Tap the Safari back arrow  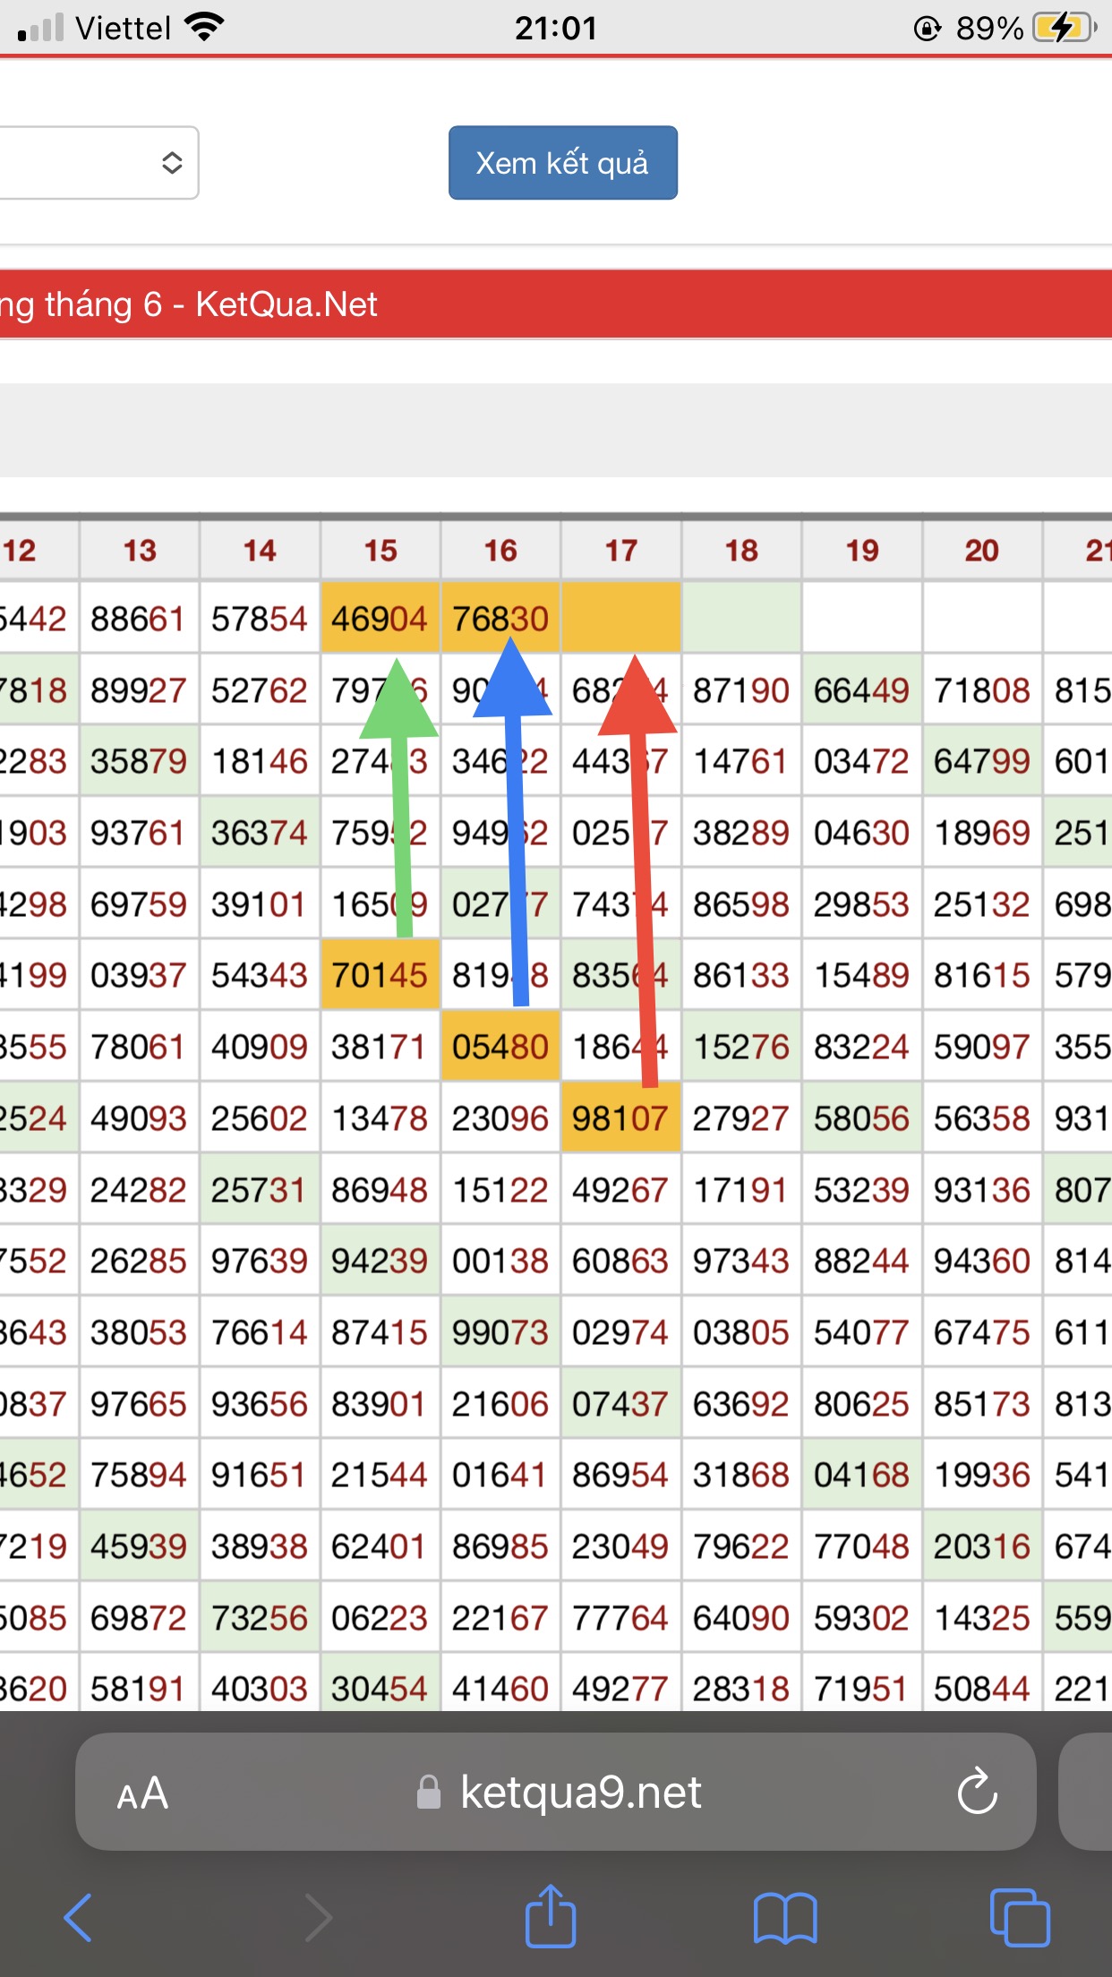tap(79, 1917)
